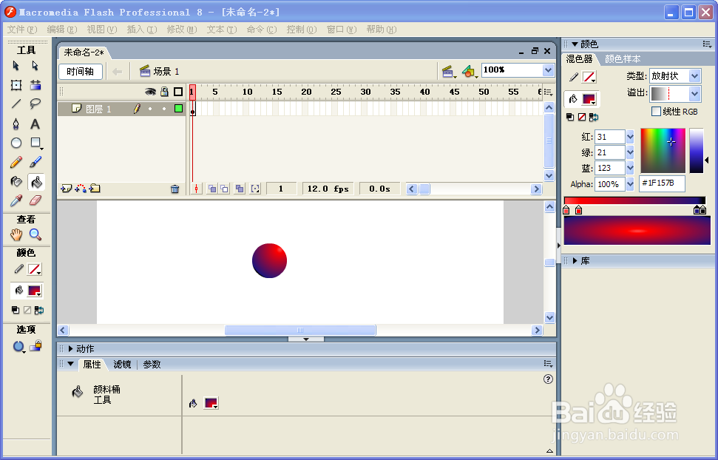
Task: Click the Scene 1 label
Action: coord(166,72)
